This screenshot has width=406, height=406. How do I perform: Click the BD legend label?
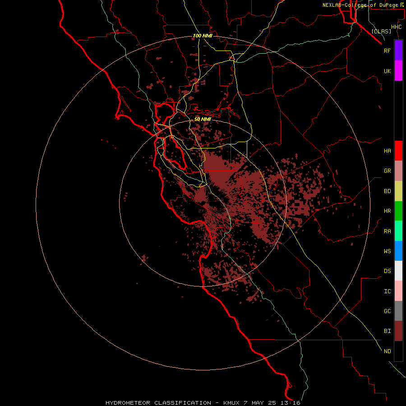click(x=388, y=191)
